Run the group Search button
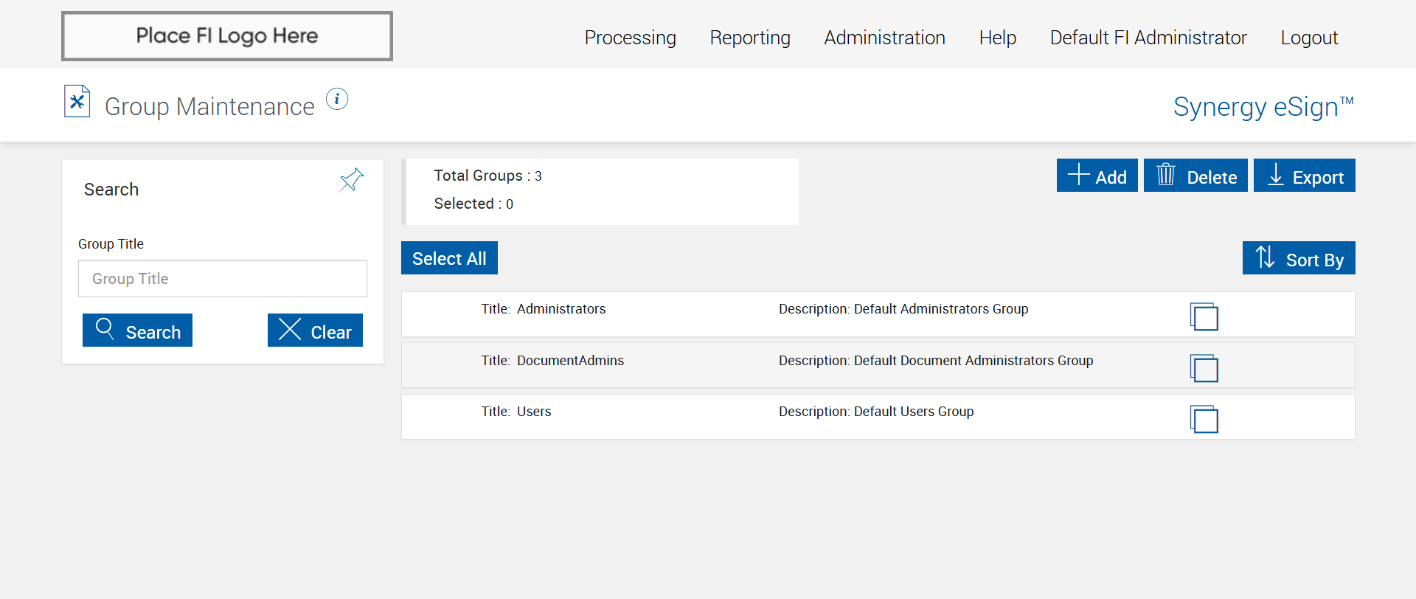The width and height of the screenshot is (1416, 599). [137, 330]
